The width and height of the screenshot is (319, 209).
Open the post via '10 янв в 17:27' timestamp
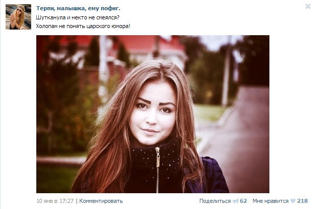tap(55, 201)
